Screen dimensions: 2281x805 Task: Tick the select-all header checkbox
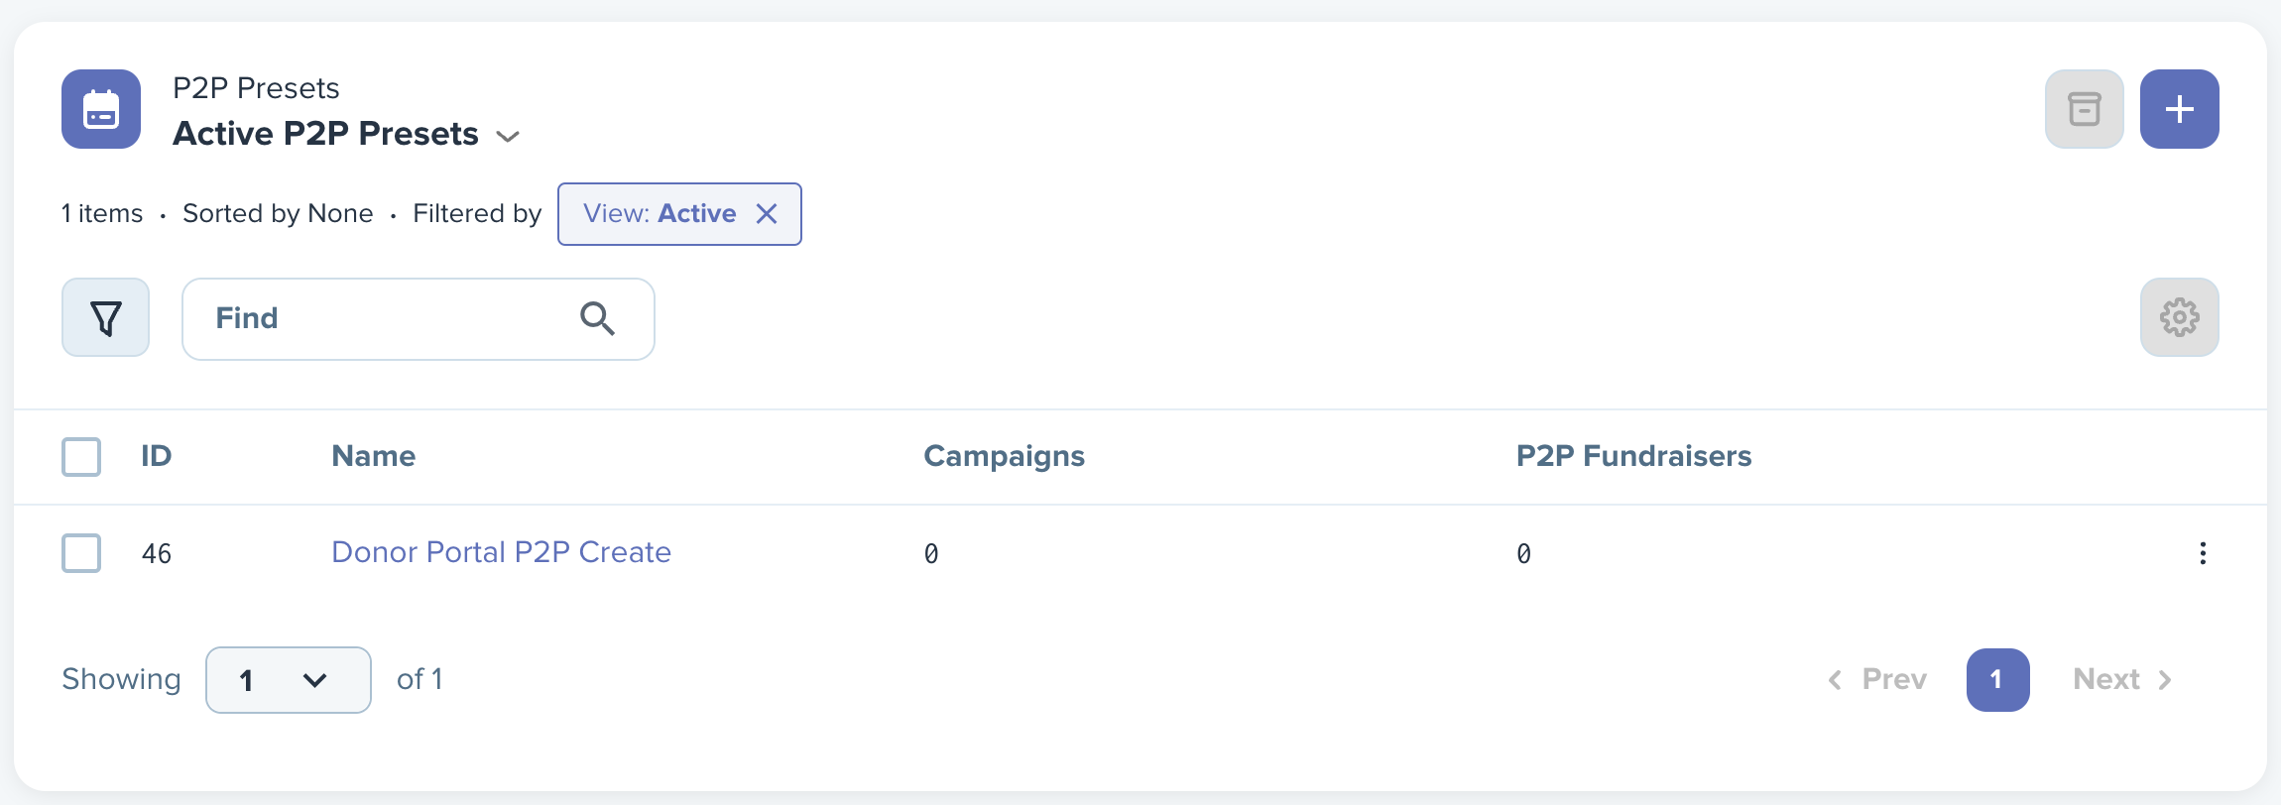(x=81, y=457)
